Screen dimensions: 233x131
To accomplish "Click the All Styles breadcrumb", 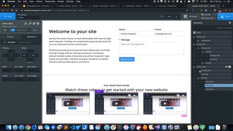I will pyautogui.click(x=11, y=42).
